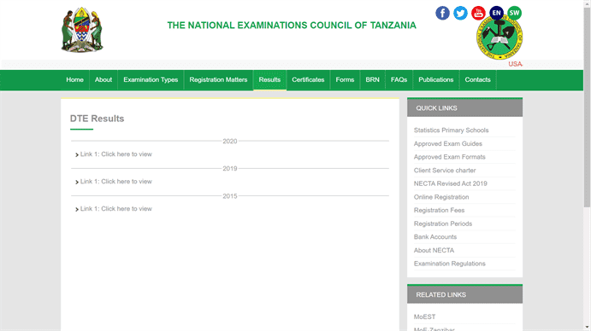Switch to Swahili with SW icon
Image resolution: width=591 pixels, height=331 pixels.
click(x=515, y=13)
